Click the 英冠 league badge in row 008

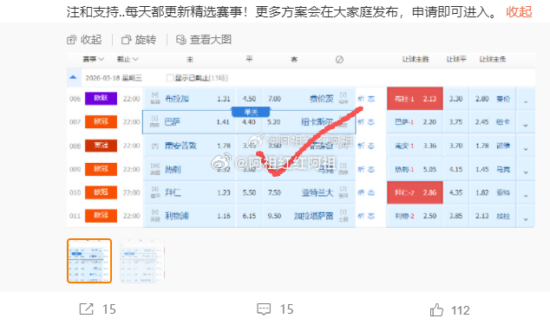click(101, 146)
